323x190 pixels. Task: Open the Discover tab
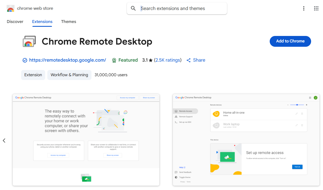pos(15,22)
